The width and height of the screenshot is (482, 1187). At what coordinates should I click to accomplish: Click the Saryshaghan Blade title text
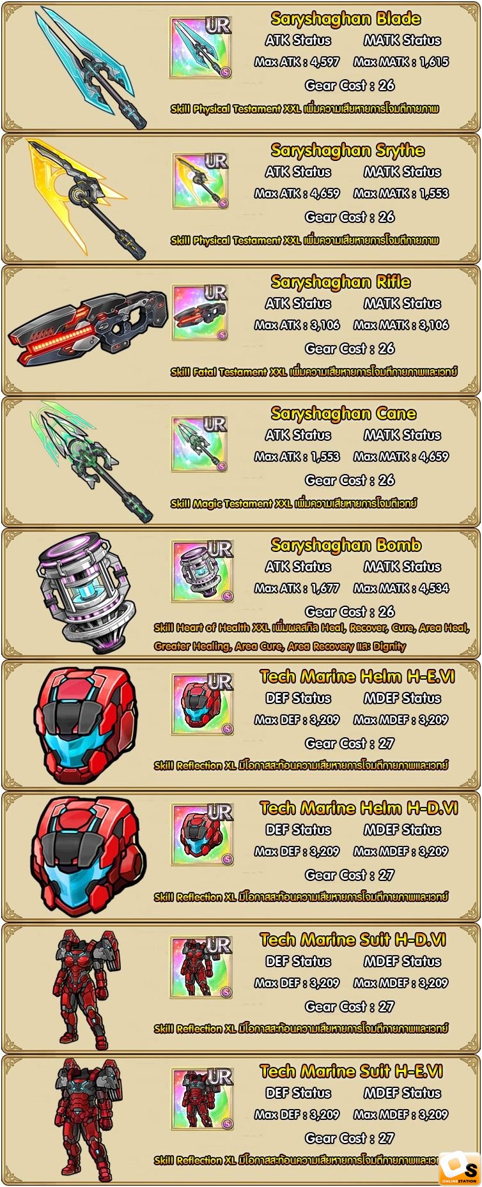(346, 19)
